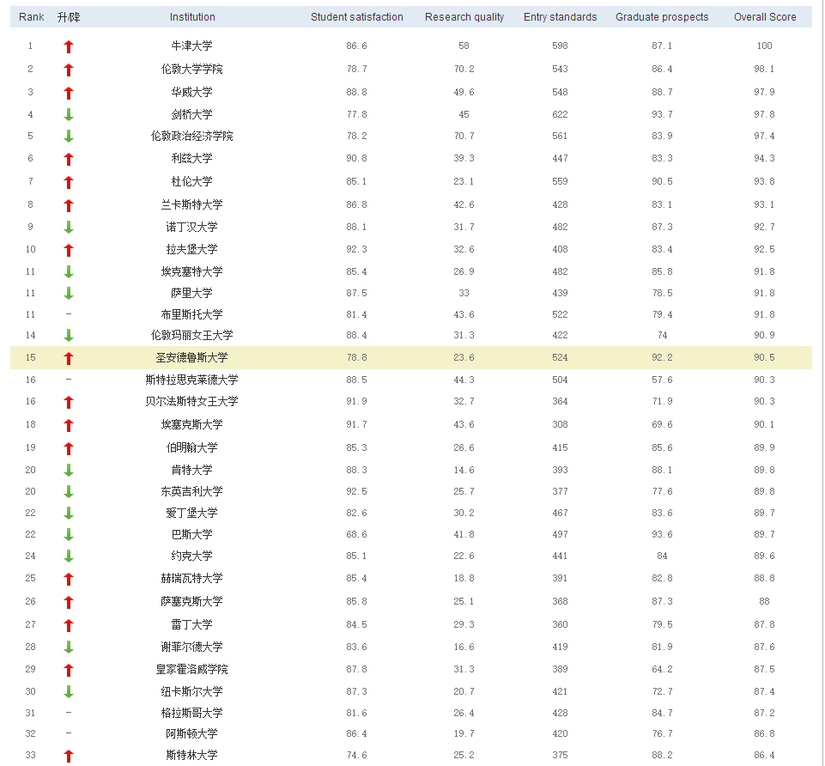Click the Institution column header
Image resolution: width=825 pixels, height=766 pixels.
192,17
